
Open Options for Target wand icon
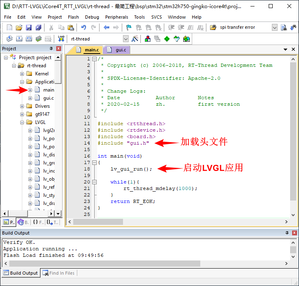(135, 39)
